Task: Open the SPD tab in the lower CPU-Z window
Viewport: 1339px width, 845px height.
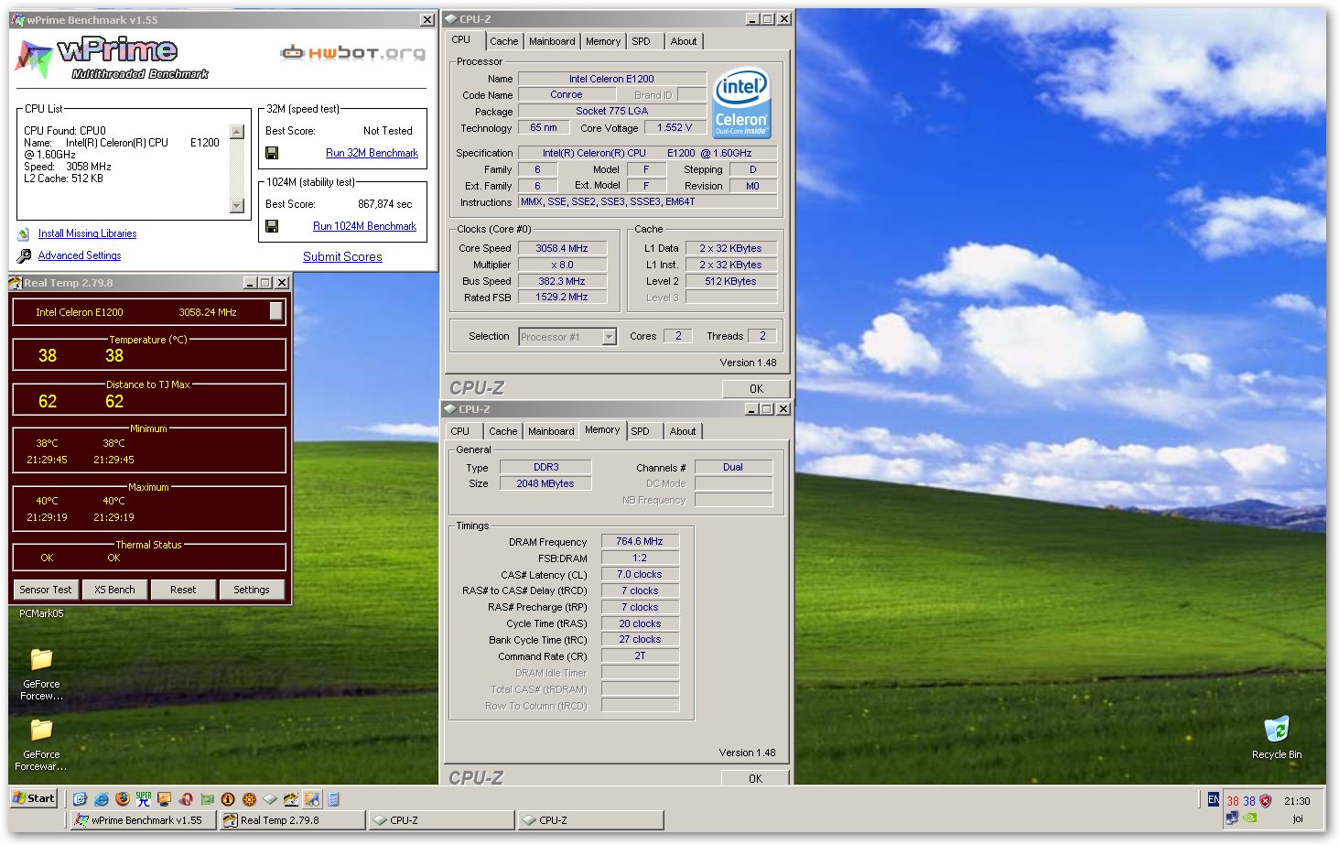Action: pos(640,431)
